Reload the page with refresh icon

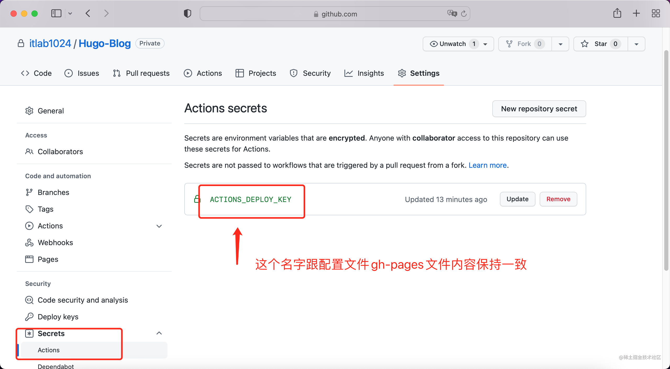pyautogui.click(x=464, y=14)
